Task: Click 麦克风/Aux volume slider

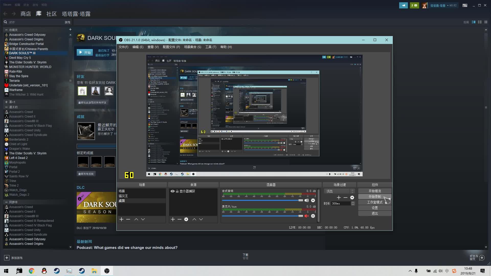Action: click(262, 216)
